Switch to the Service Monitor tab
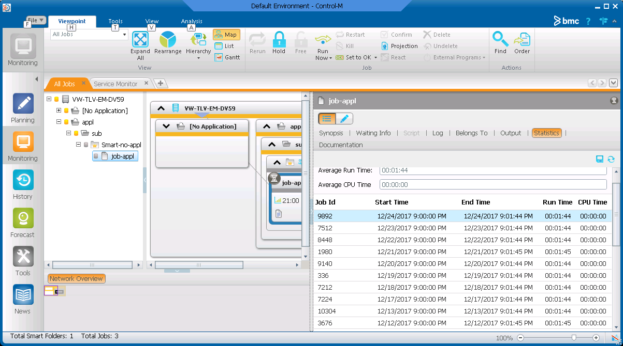This screenshot has height=346, width=623. [x=115, y=84]
